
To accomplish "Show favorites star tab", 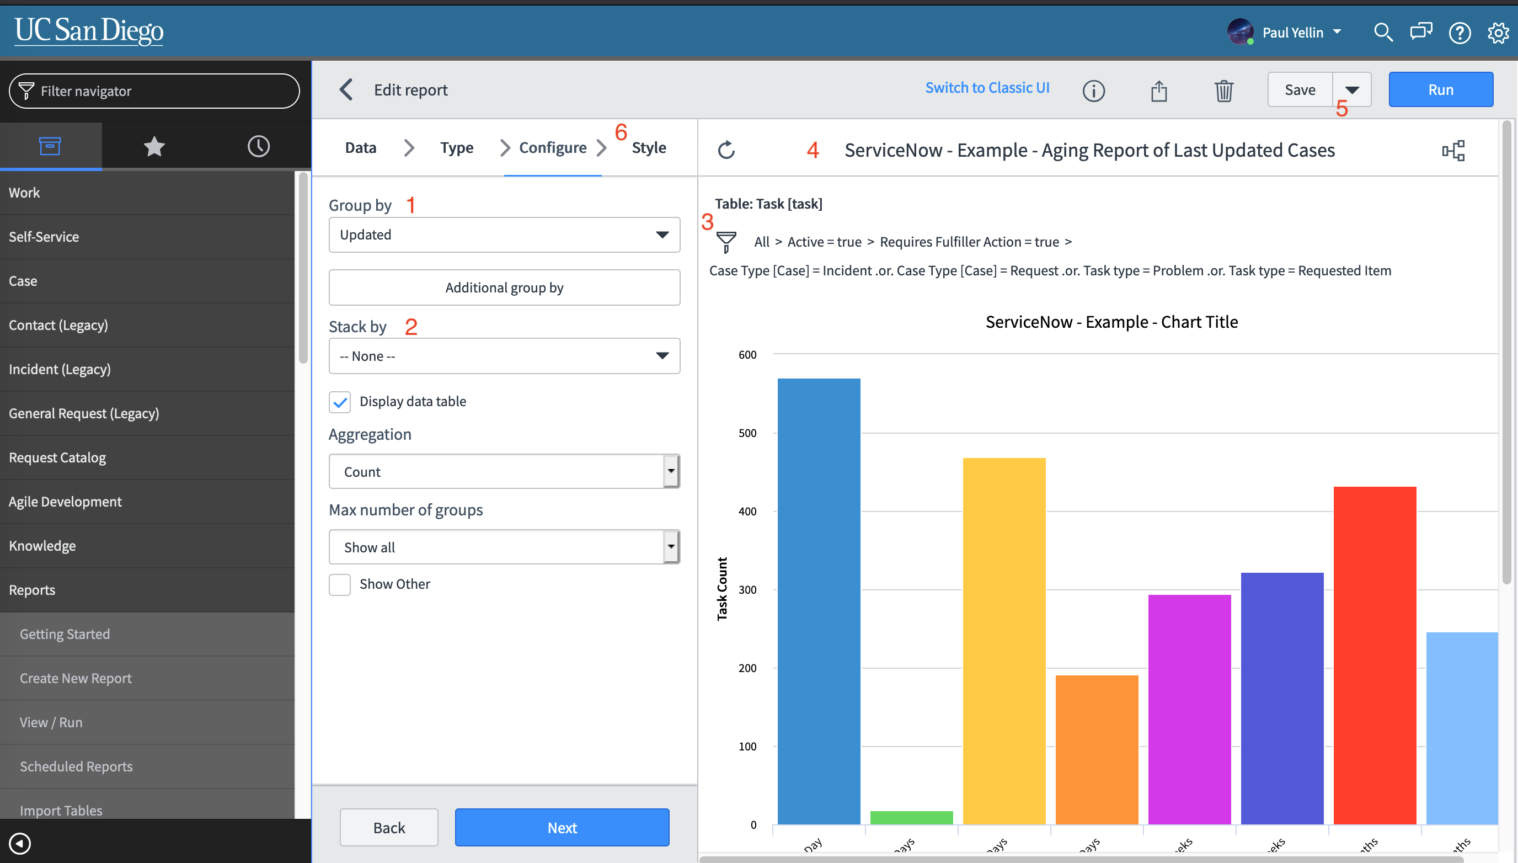I will click(x=154, y=146).
